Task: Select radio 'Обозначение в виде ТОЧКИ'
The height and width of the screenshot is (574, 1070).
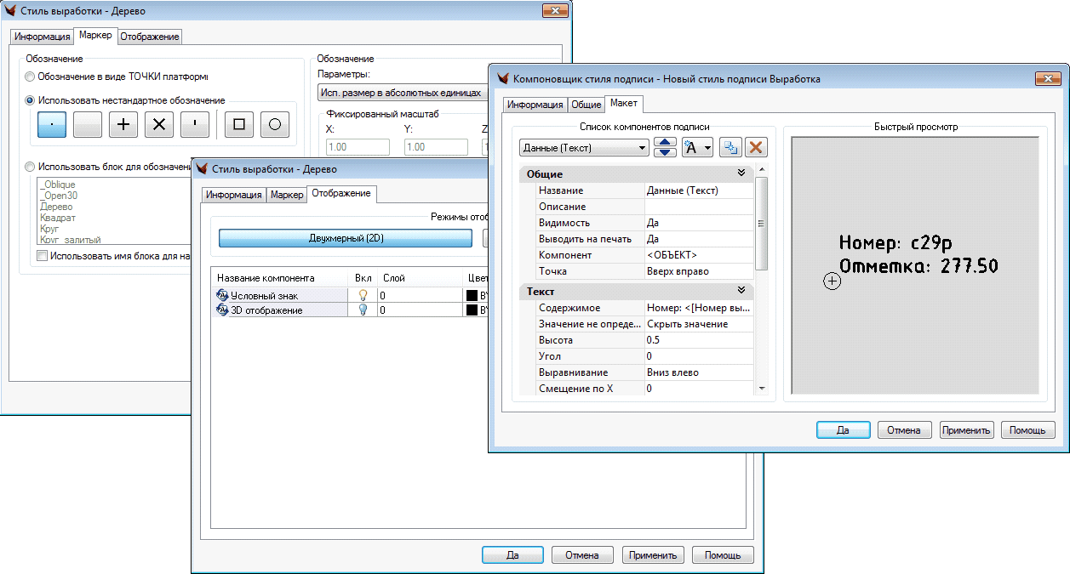Action: (x=31, y=77)
